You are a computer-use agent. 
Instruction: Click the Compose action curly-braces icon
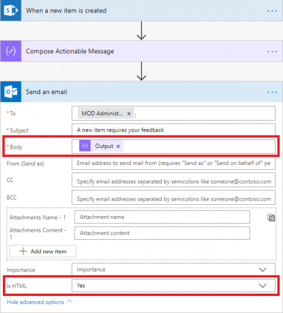pos(11,51)
